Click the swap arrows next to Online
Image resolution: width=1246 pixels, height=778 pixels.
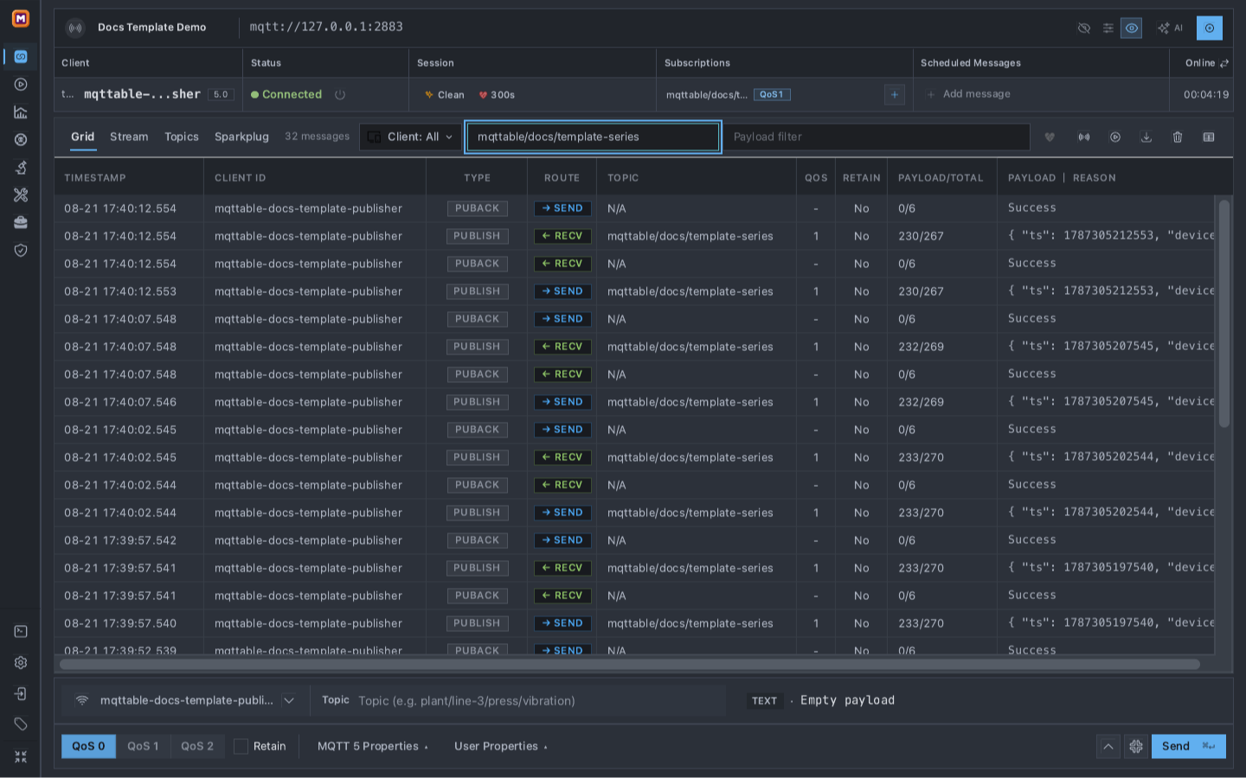point(1224,63)
